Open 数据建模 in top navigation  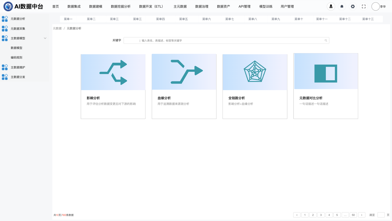pos(96,6)
